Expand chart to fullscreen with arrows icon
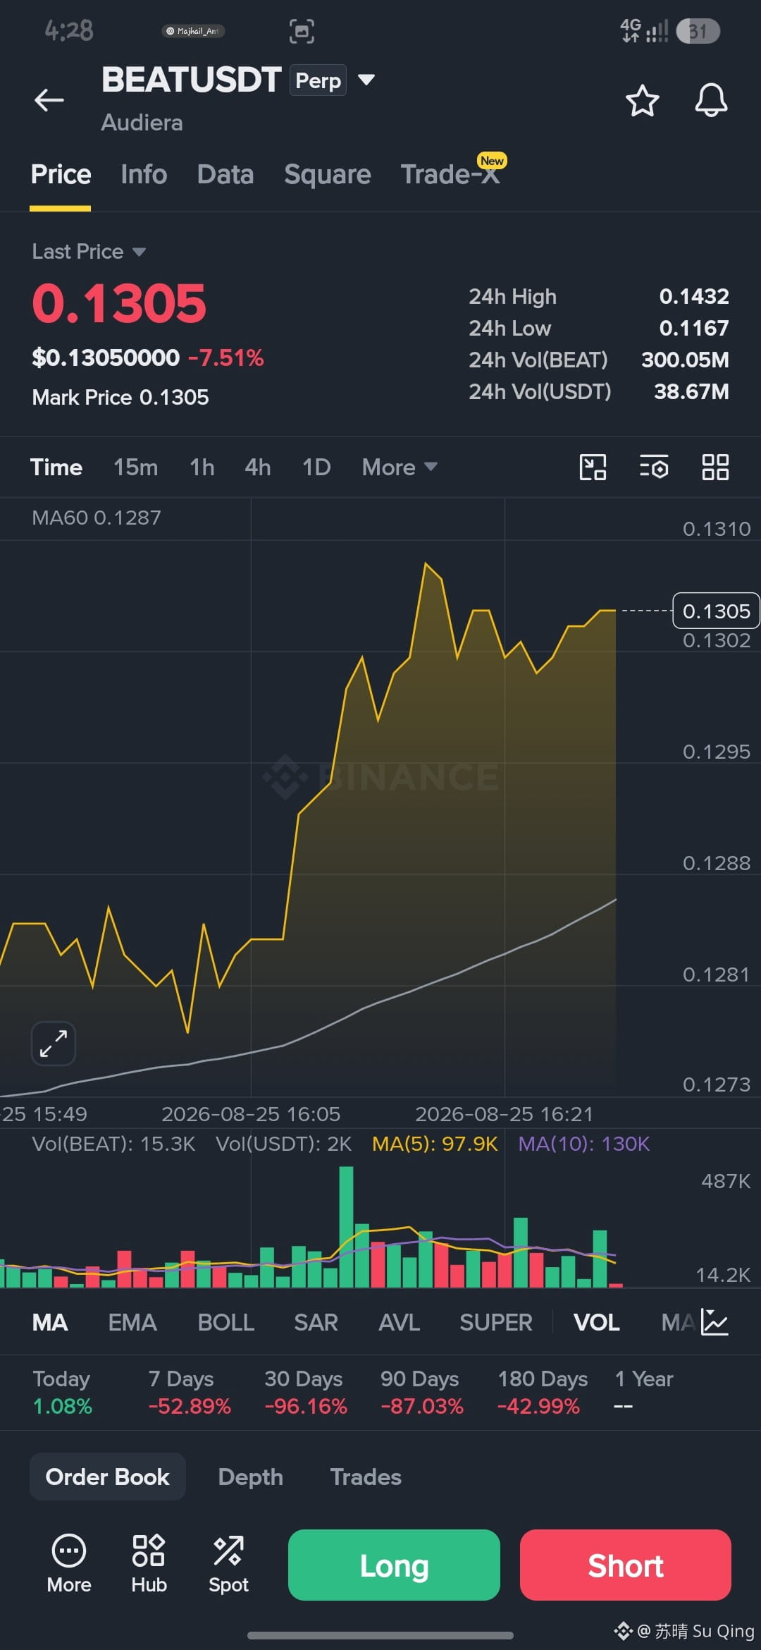The width and height of the screenshot is (761, 1650). [x=54, y=1043]
